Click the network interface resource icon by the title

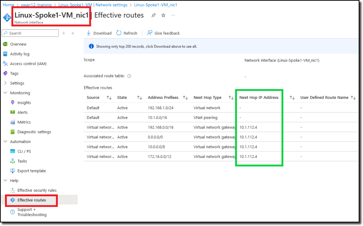pos(7,17)
